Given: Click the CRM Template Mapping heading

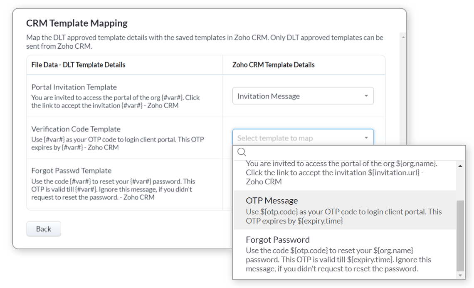Looking at the screenshot, I should (x=77, y=23).
